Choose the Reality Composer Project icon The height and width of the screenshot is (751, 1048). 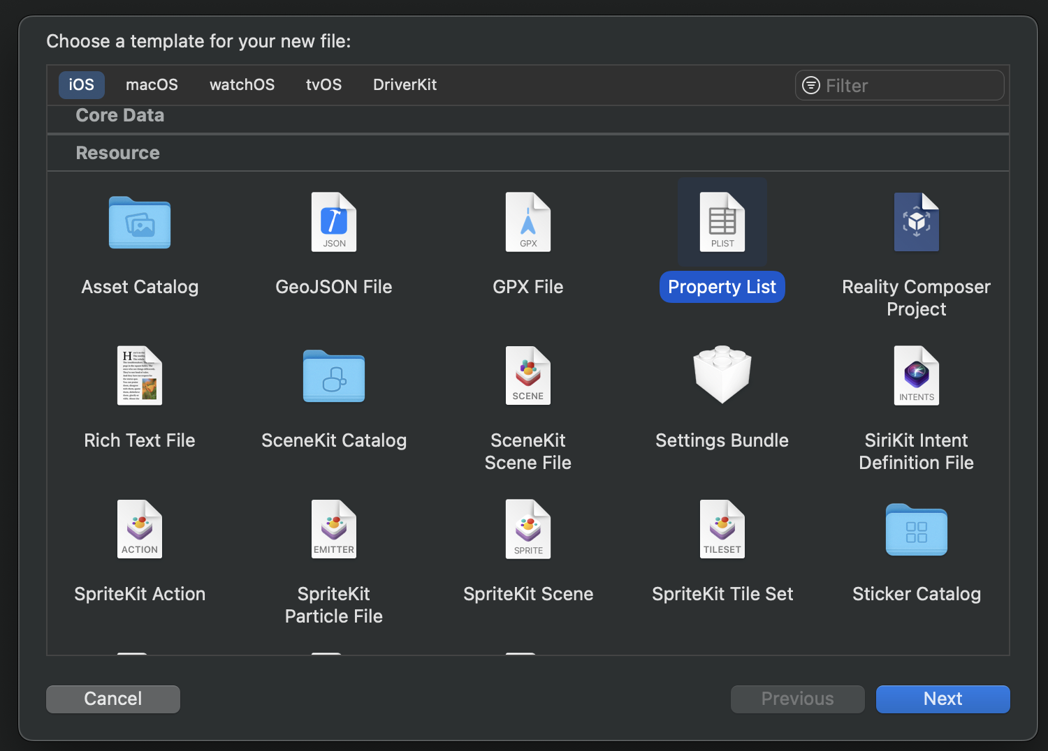click(x=917, y=222)
